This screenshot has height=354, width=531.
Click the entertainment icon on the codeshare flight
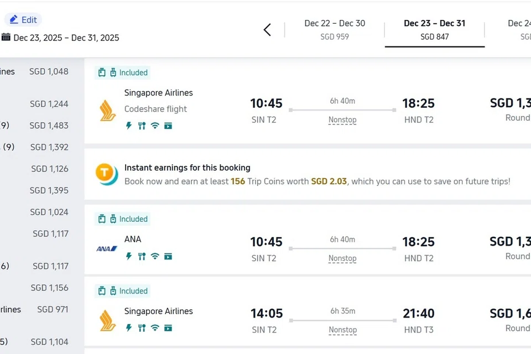pyautogui.click(x=168, y=126)
